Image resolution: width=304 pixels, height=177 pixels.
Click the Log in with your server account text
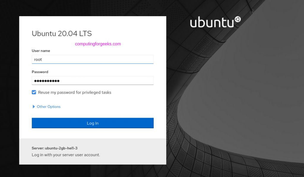(66, 155)
